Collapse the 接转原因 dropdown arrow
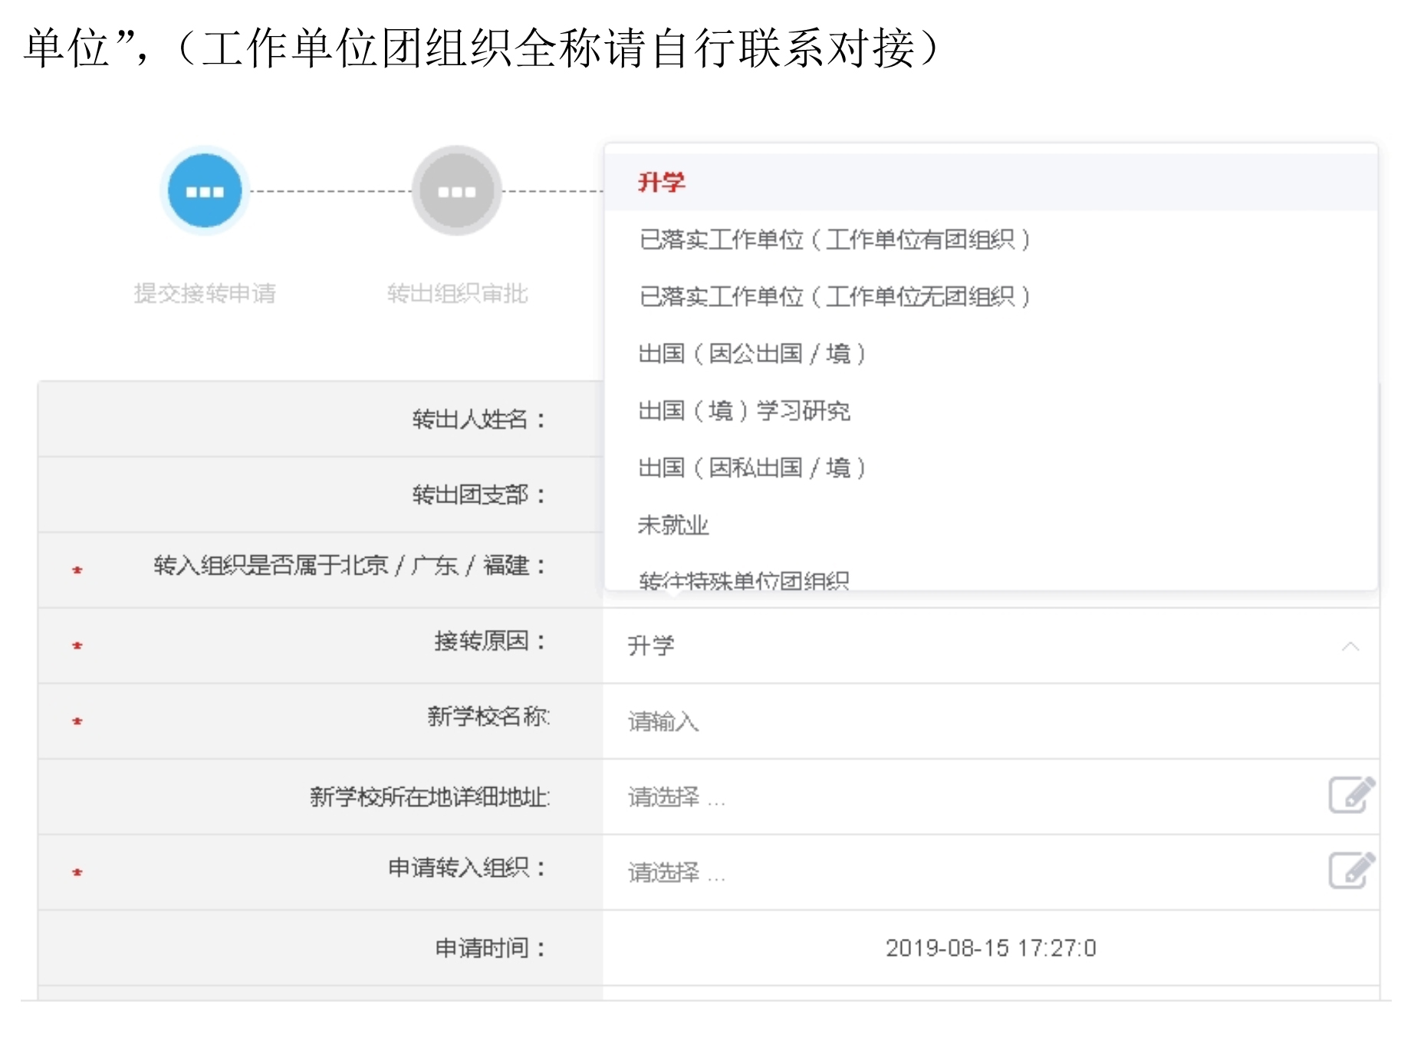This screenshot has height=1041, width=1414. tap(1350, 647)
